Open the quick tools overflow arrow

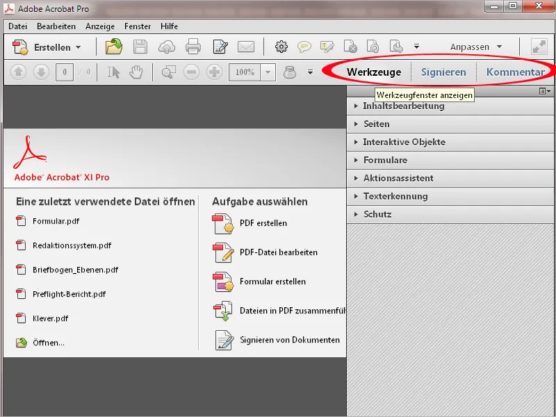416,47
